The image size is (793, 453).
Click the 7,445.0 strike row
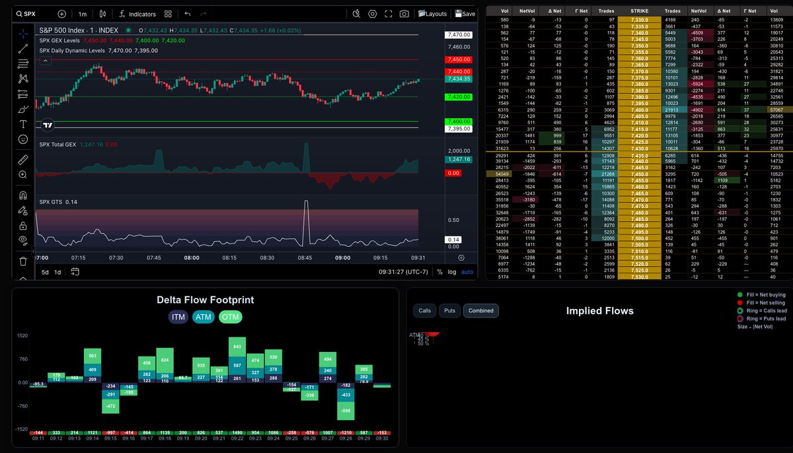click(640, 167)
